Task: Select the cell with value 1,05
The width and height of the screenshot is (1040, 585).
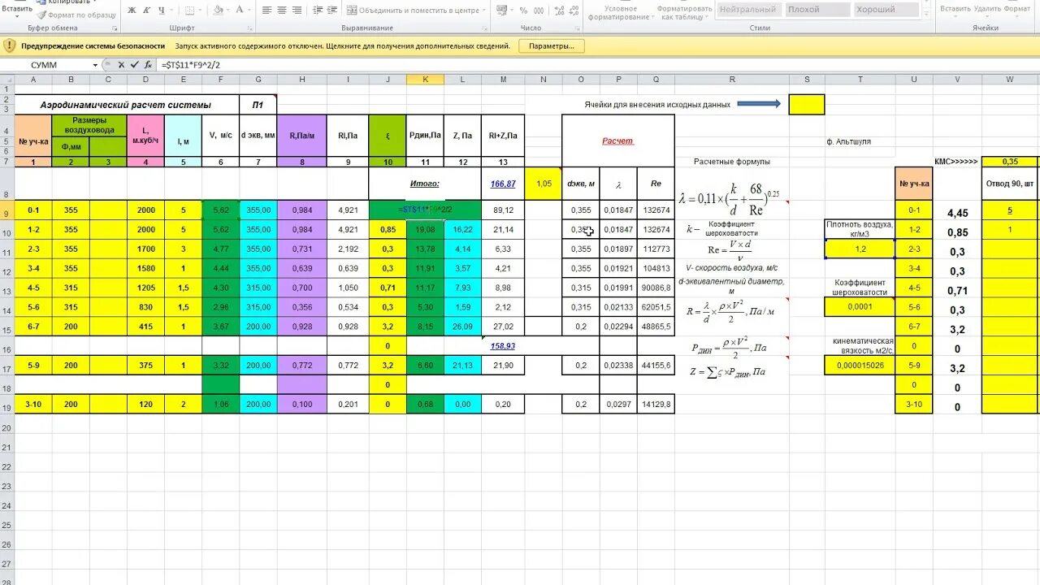Action: pos(544,184)
